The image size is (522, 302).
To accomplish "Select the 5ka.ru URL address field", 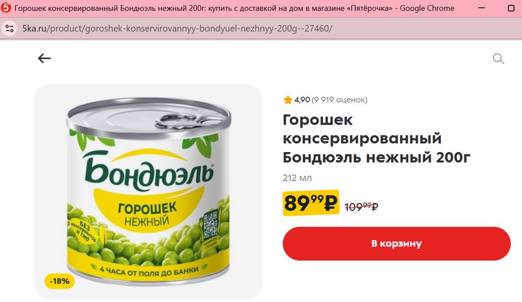I will 177,29.
